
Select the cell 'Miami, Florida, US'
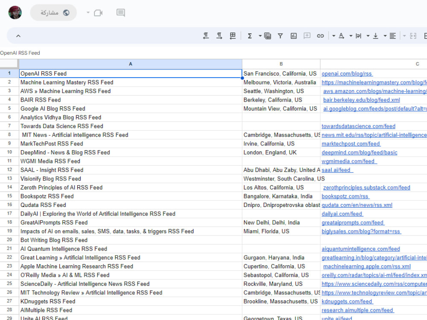281,231
